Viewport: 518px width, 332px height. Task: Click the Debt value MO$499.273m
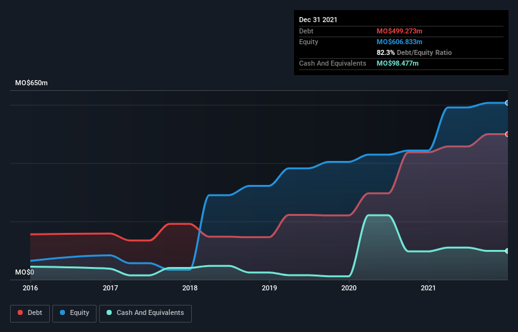click(x=399, y=31)
